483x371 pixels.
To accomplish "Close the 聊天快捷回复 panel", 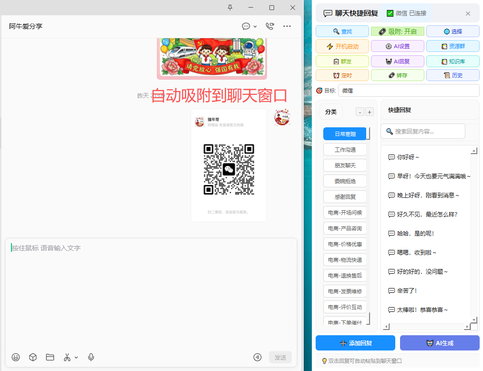I will coord(468,13).
